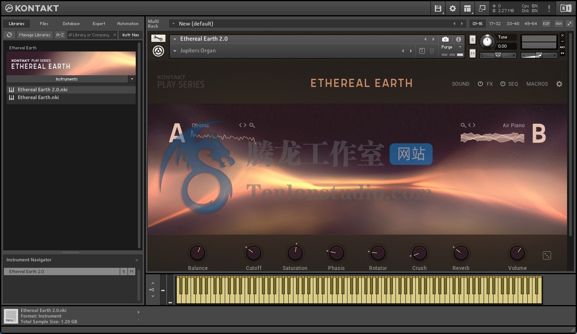Open the save and load files menu

pyautogui.click(x=438, y=8)
